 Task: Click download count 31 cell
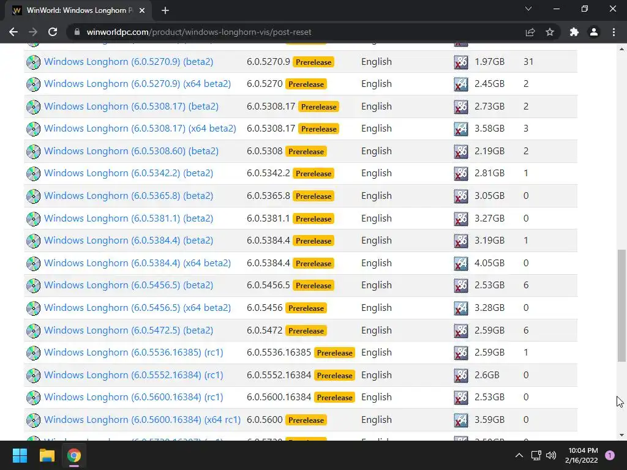(x=528, y=62)
